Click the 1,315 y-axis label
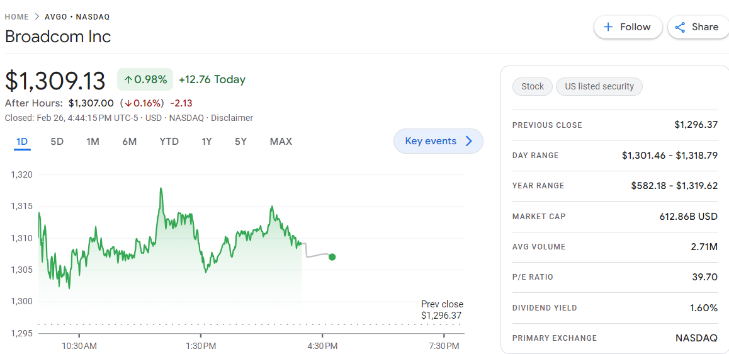The image size is (729, 354). [x=20, y=207]
